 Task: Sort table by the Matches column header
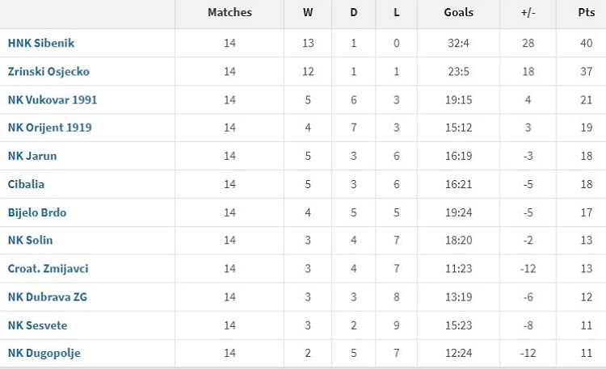229,12
